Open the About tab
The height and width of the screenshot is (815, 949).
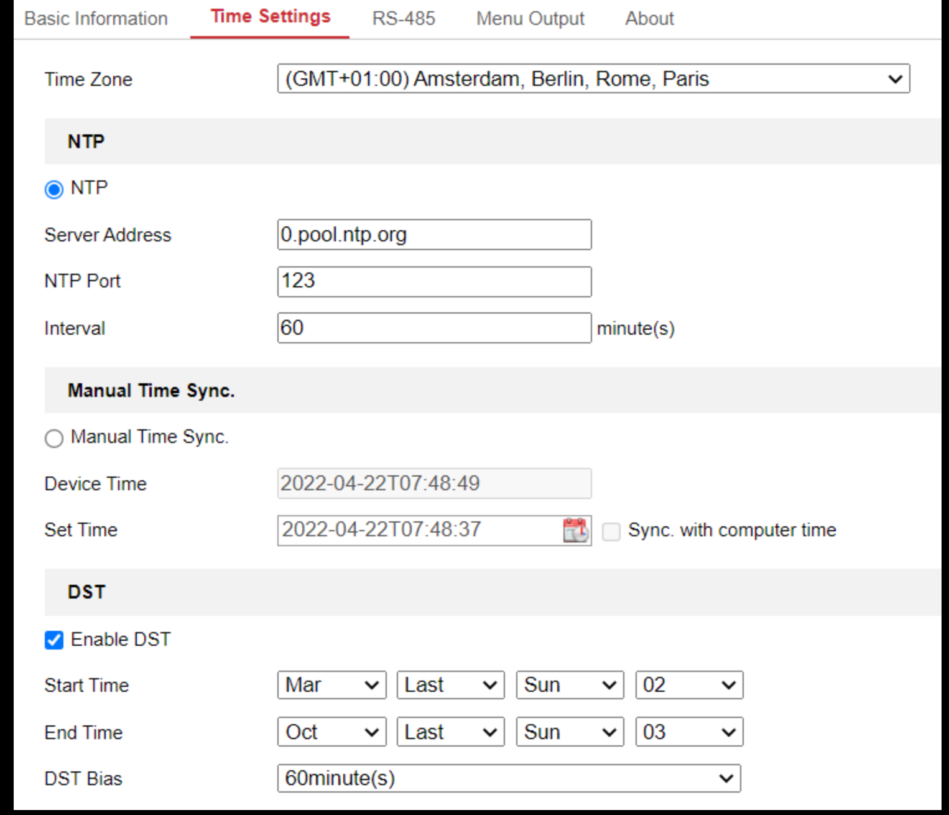click(649, 18)
